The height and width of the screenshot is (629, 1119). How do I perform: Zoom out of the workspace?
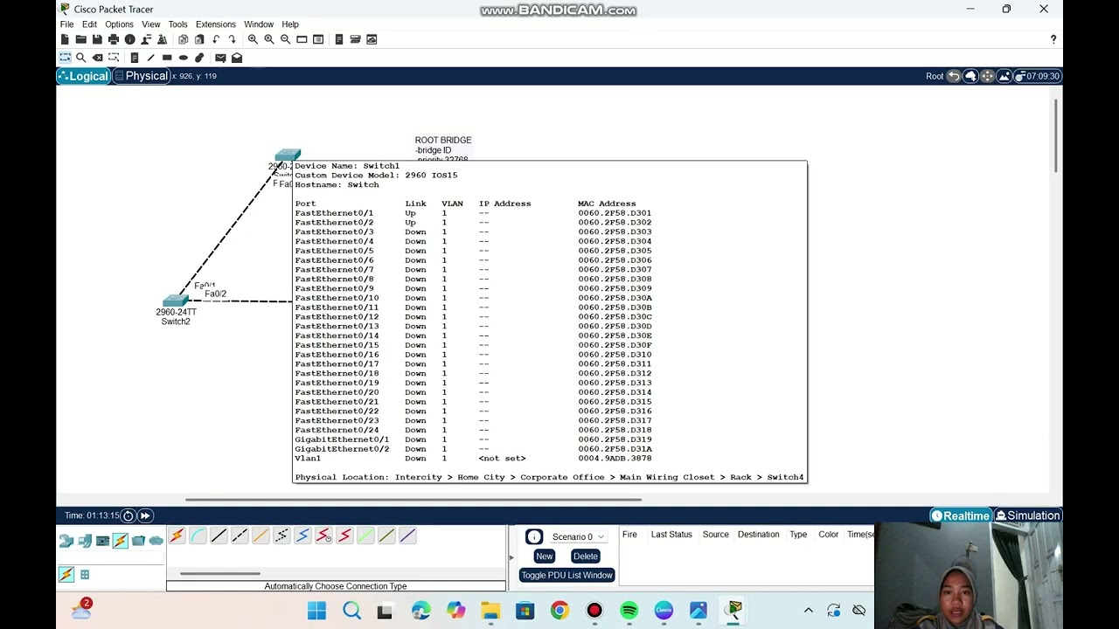click(x=285, y=39)
